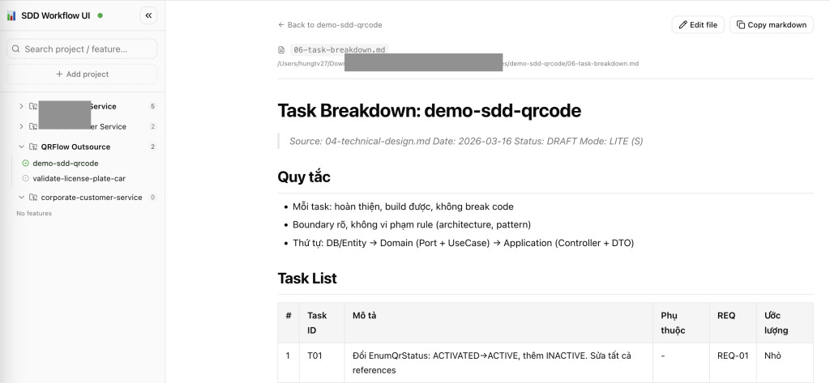Click the Add project button

[x=82, y=74]
